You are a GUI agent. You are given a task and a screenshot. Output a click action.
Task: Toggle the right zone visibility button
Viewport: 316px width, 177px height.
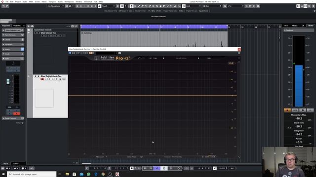(x=306, y=6)
